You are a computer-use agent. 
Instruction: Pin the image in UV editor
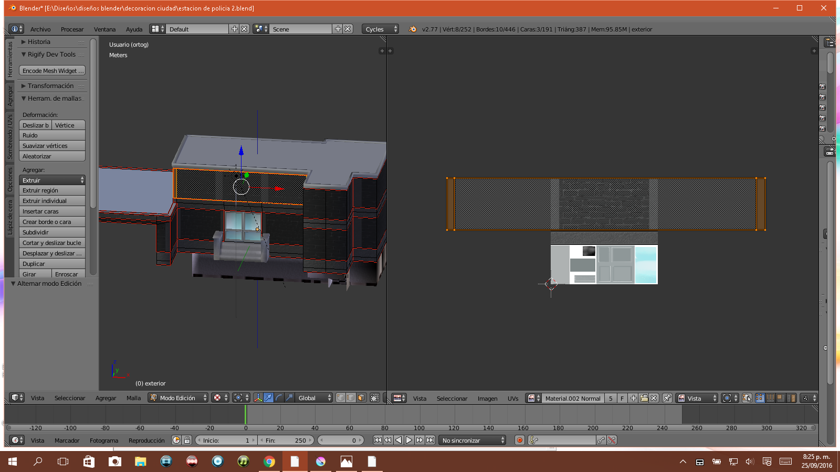667,399
